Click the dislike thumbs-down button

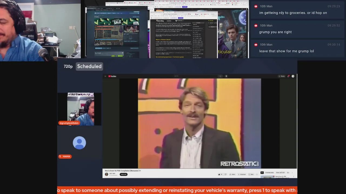tap(225, 174)
